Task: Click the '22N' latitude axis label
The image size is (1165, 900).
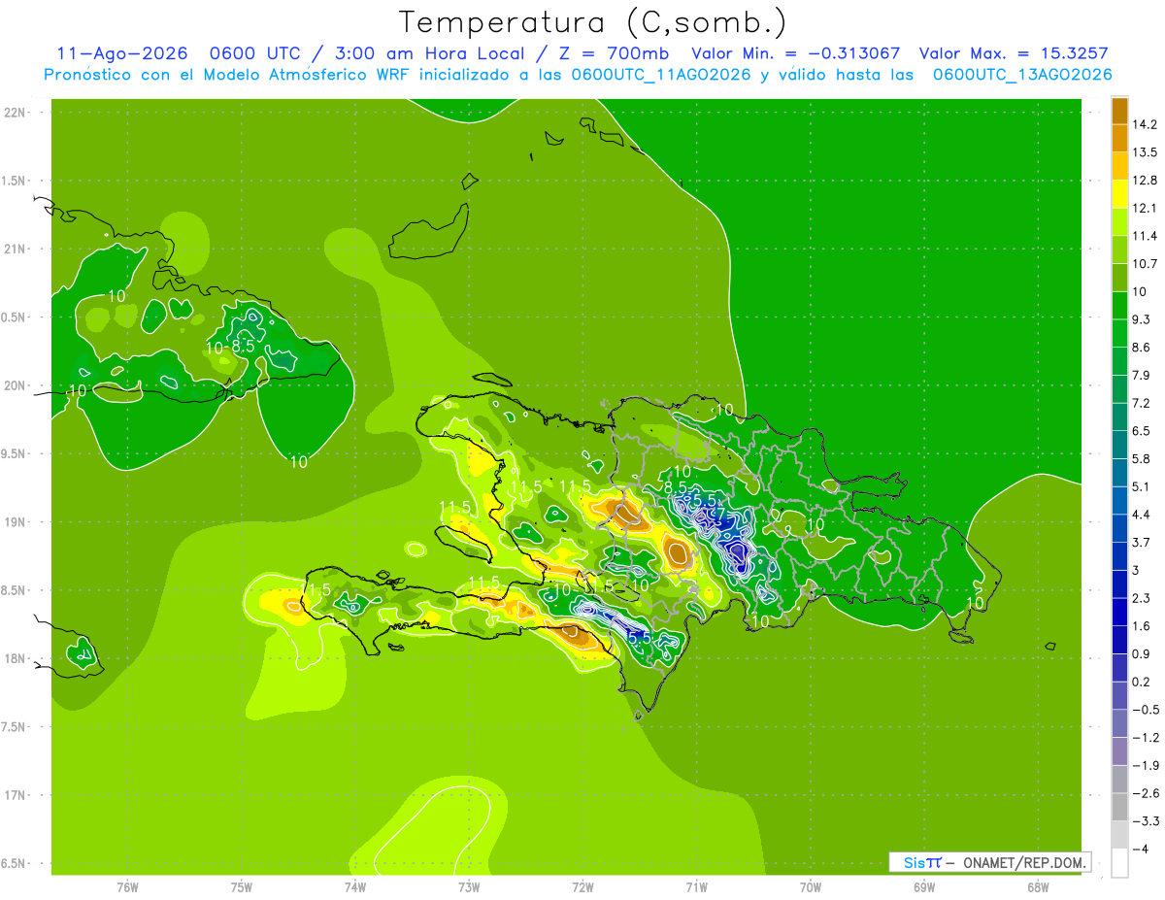Action: pyautogui.click(x=17, y=113)
